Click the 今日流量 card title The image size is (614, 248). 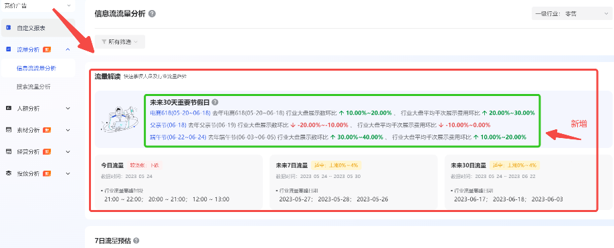(x=112, y=165)
